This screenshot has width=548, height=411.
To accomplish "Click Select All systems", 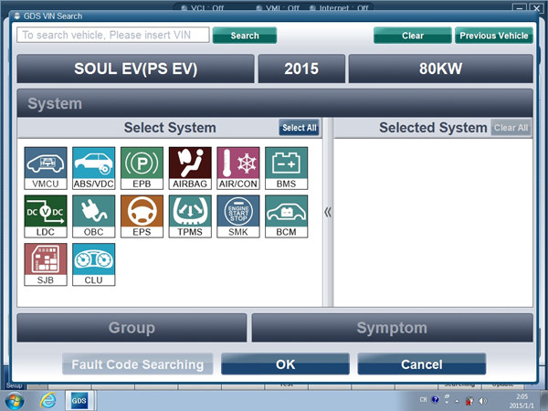I will click(300, 128).
